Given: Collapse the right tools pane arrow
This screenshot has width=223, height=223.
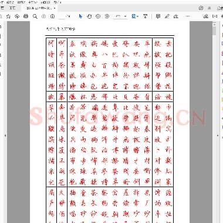Looking at the screenshot, I should click(218, 136).
